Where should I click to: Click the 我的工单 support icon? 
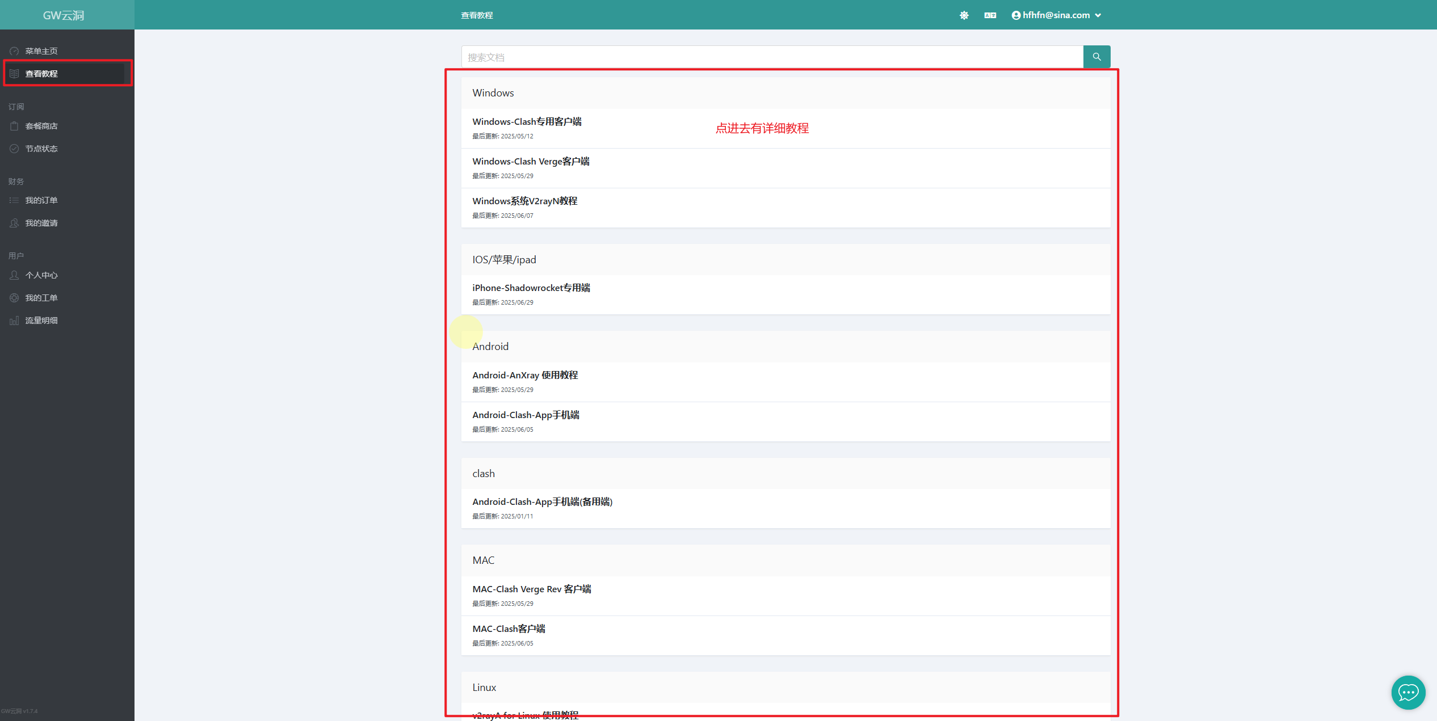point(14,298)
